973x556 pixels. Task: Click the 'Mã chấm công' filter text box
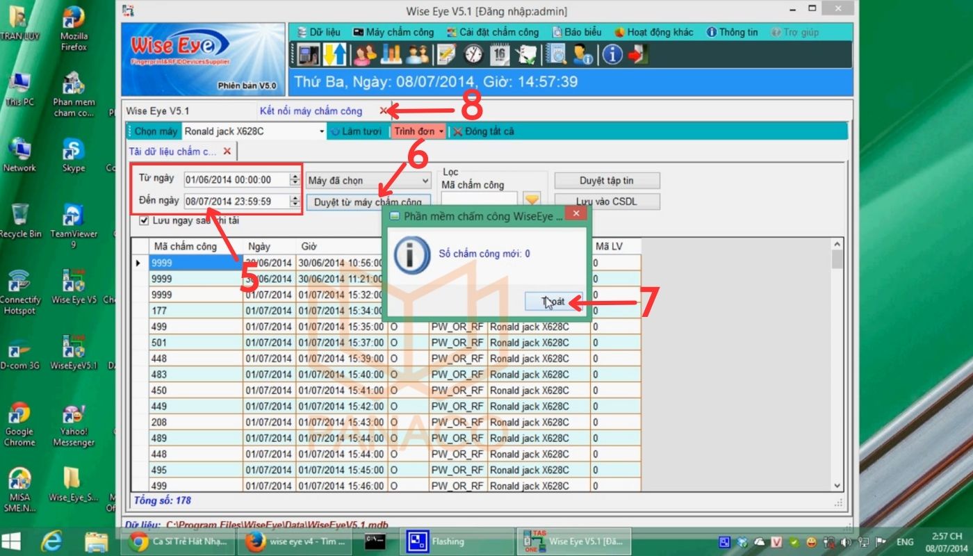[x=480, y=200]
